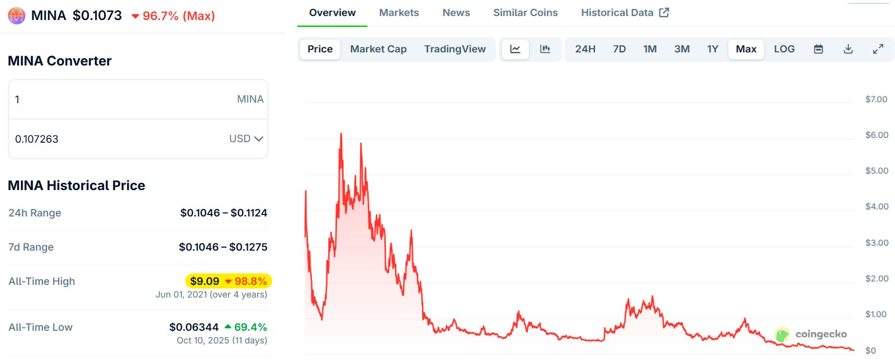Screen dimensions: 895x364
Task: Expand chart to fullscreen
Action: 878,49
